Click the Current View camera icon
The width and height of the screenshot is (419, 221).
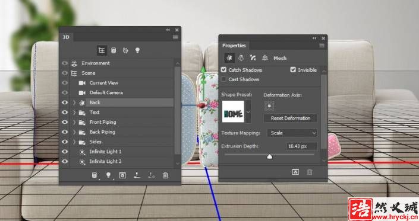(82, 83)
